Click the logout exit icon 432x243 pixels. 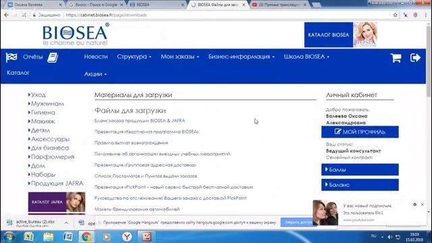[415, 57]
